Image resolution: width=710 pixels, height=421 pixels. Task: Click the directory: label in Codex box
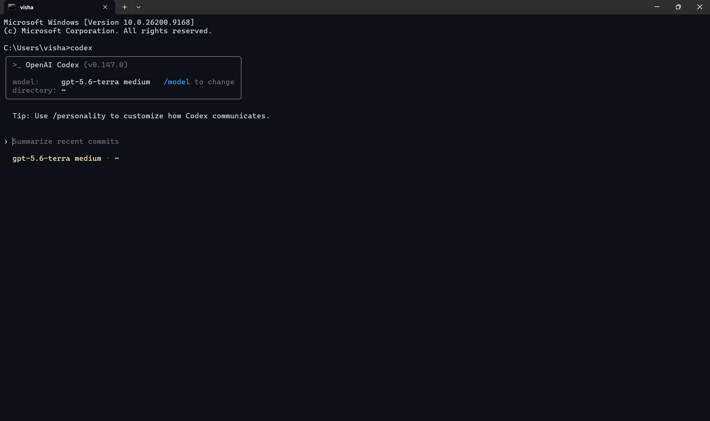tap(34, 90)
